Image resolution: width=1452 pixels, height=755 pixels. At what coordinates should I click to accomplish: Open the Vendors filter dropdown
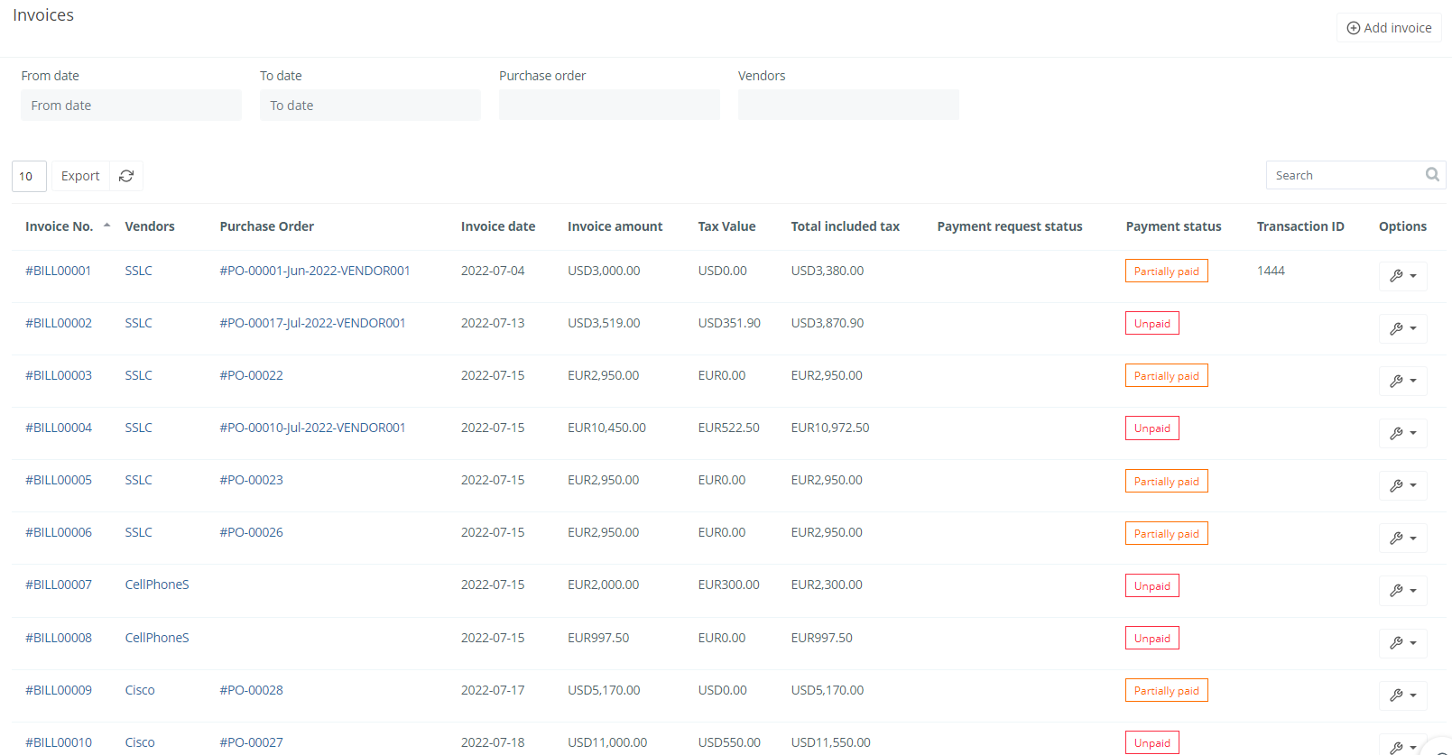[x=848, y=105]
